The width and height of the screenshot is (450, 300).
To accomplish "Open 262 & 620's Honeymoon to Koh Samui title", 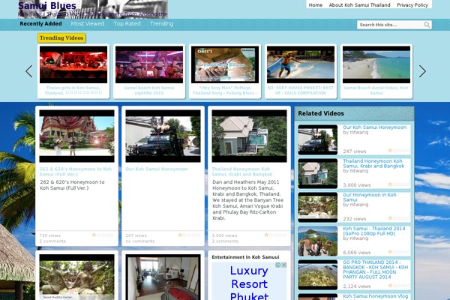I will (76, 172).
